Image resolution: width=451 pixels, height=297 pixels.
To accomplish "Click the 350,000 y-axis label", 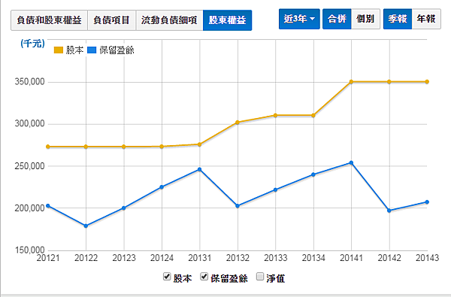I will tap(30, 82).
